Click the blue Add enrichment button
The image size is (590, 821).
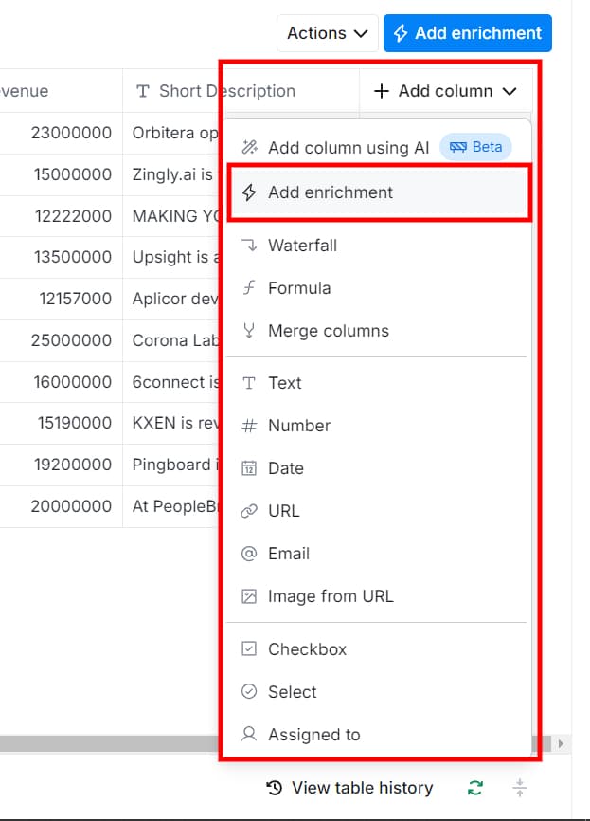point(467,32)
